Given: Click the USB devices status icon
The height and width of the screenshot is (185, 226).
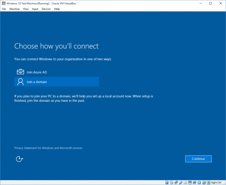Looking at the screenshot, I should 181,183.
